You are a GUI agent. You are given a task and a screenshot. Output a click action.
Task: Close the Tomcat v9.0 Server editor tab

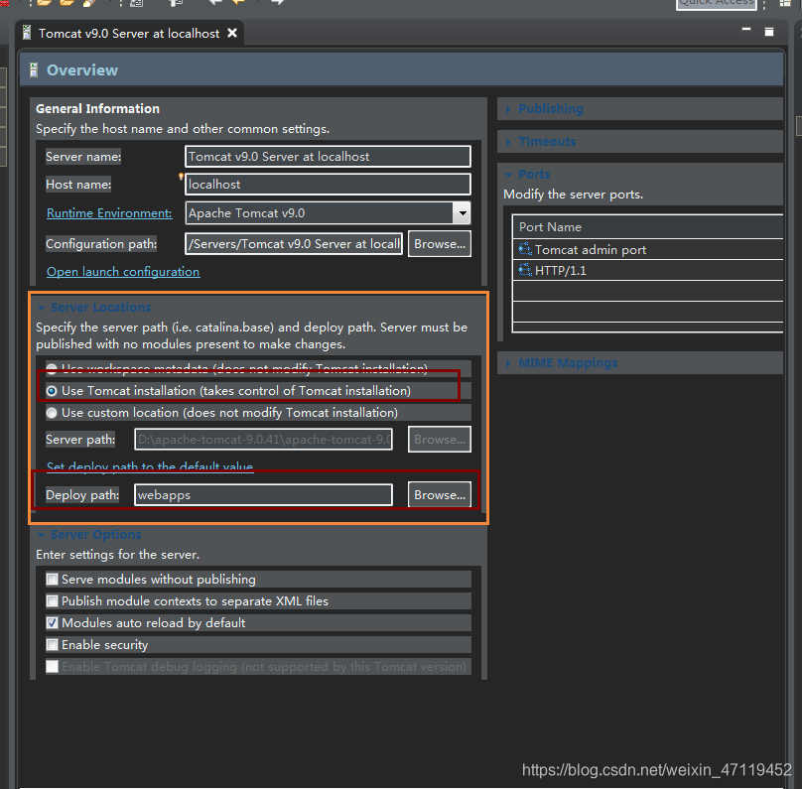pos(232,33)
